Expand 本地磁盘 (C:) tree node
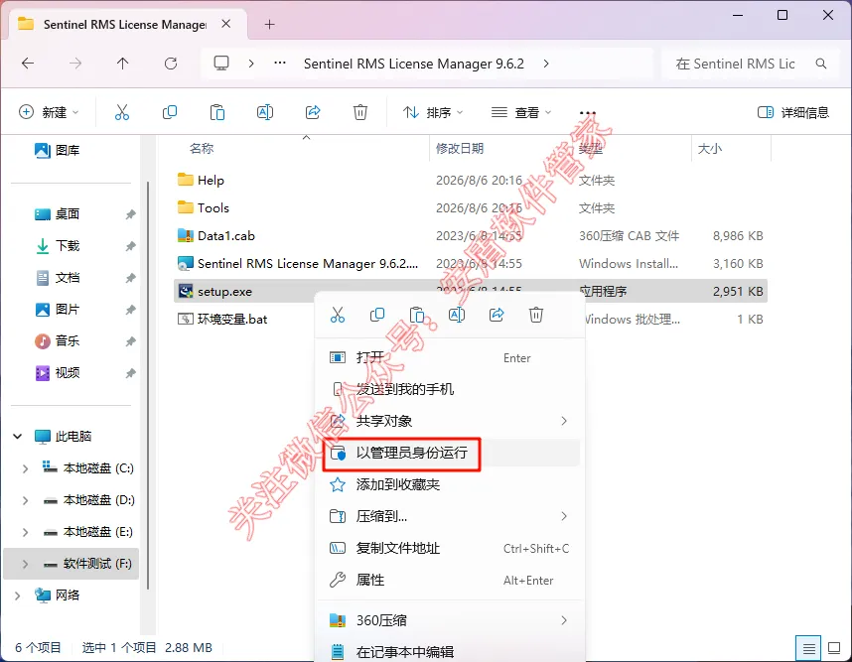Image resolution: width=852 pixels, height=662 pixels. [x=25, y=468]
